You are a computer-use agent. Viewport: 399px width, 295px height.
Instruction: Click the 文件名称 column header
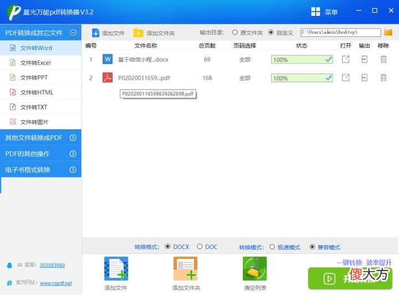(x=146, y=46)
